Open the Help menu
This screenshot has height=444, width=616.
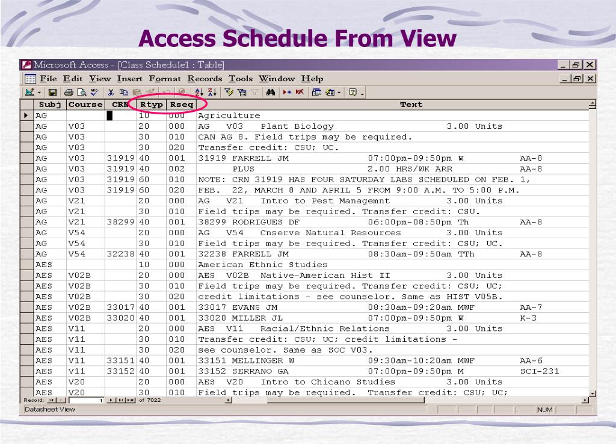312,79
